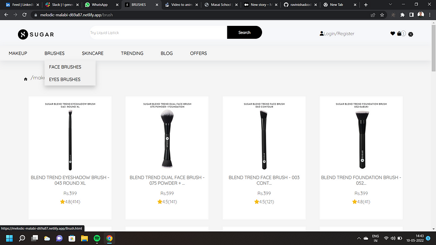Click the share page icon in address bar

pyautogui.click(x=373, y=15)
